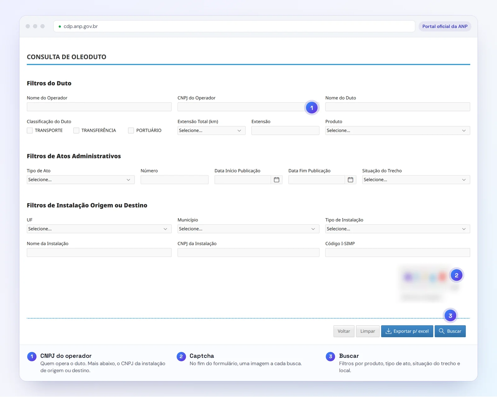The height and width of the screenshot is (397, 497).
Task: Focus the Data Início Publicação date field
Action: (x=243, y=180)
